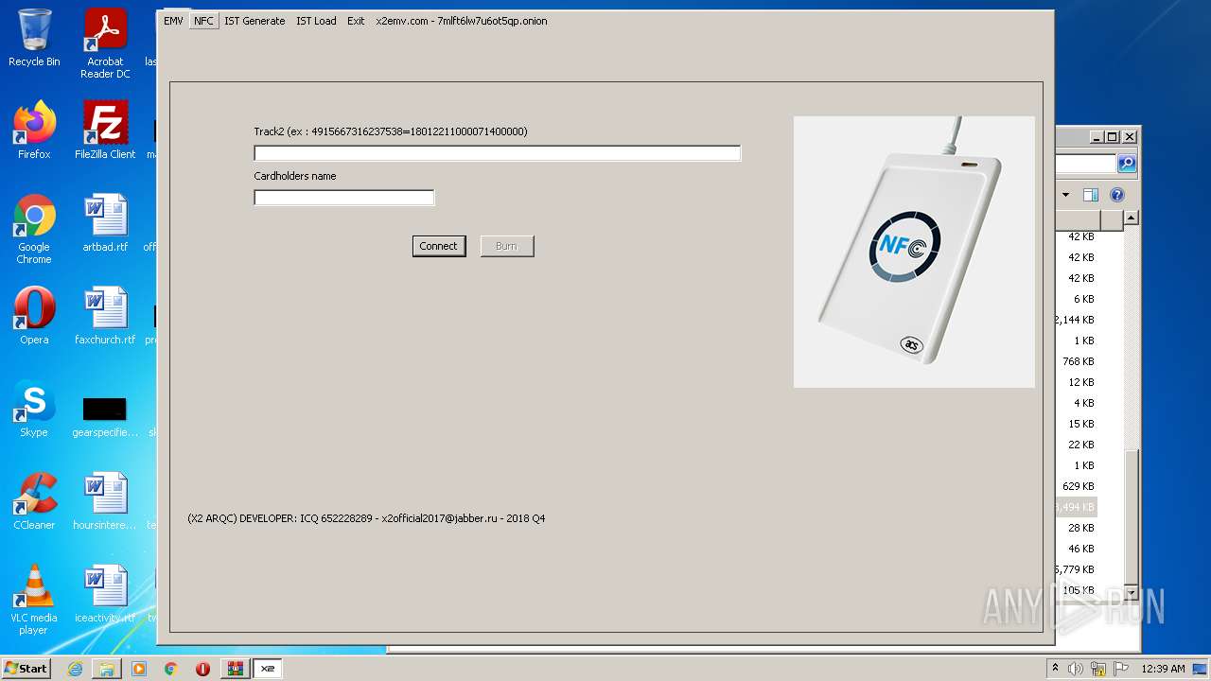
Task: Select the 15 KB file row
Action: click(x=1077, y=424)
